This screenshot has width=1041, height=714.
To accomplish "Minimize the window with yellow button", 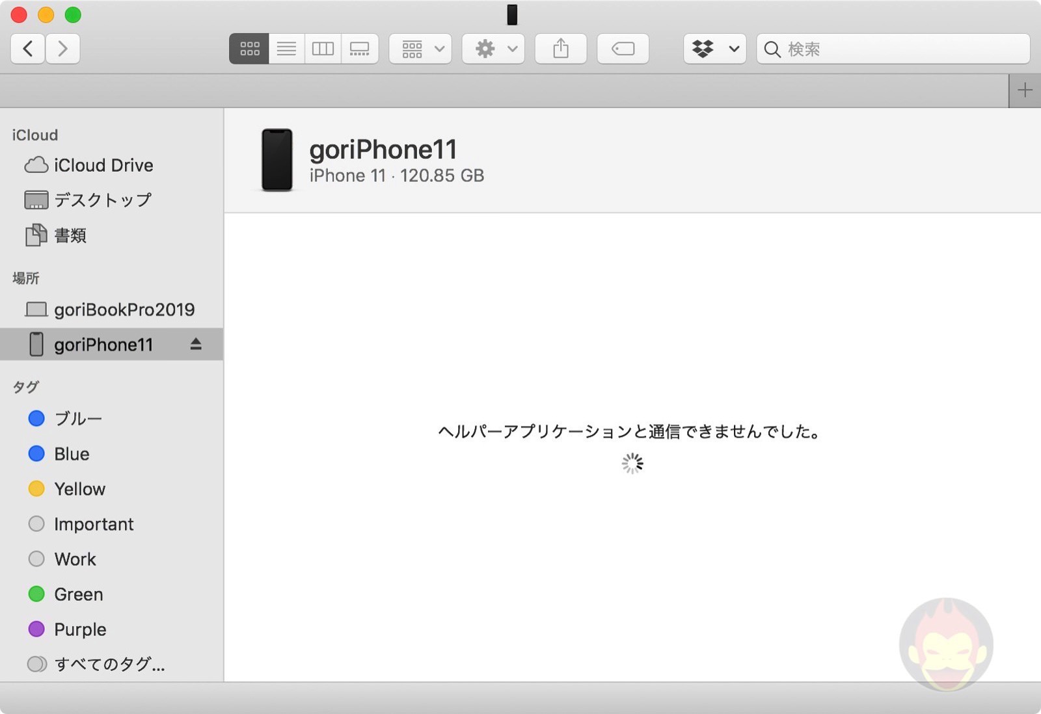I will click(x=46, y=14).
